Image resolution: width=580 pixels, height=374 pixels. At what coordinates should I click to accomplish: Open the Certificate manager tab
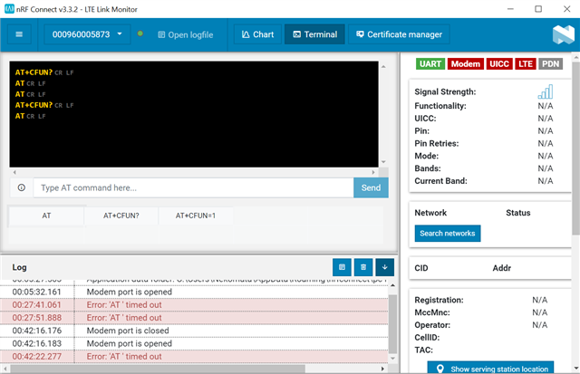pos(399,35)
